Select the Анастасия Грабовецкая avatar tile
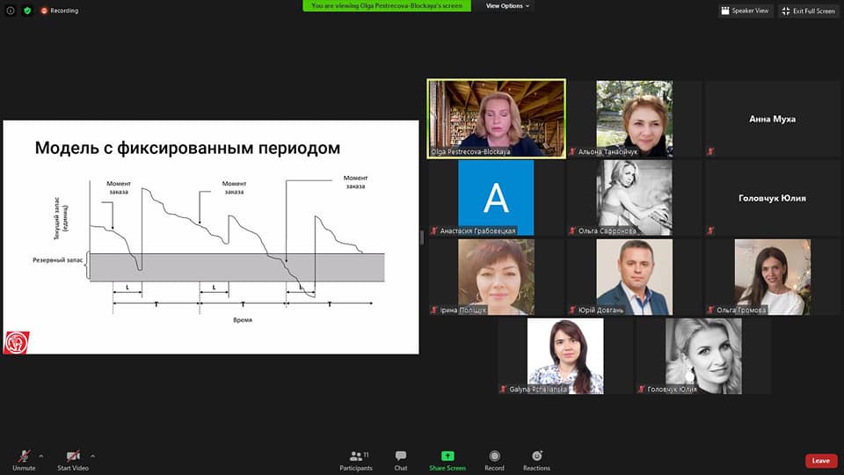Viewport: 844px width, 475px height. pos(496,198)
